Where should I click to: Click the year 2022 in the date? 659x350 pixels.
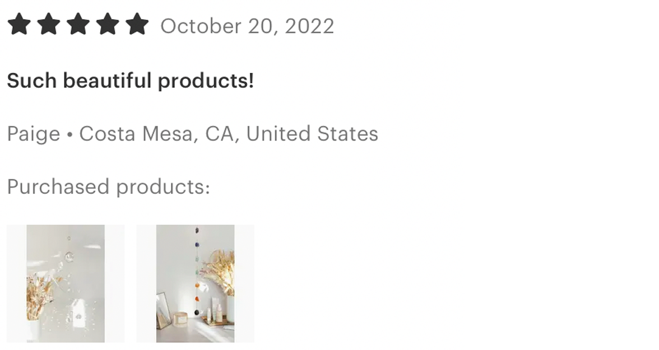(x=310, y=26)
